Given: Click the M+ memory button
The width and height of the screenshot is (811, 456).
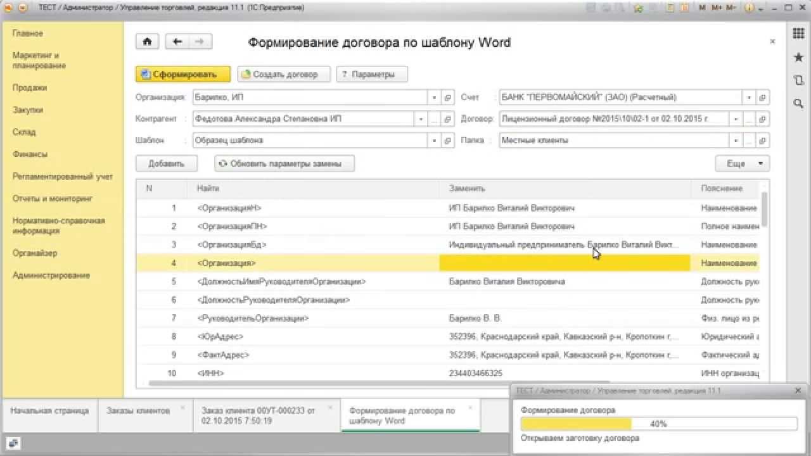Looking at the screenshot, I should click(717, 8).
